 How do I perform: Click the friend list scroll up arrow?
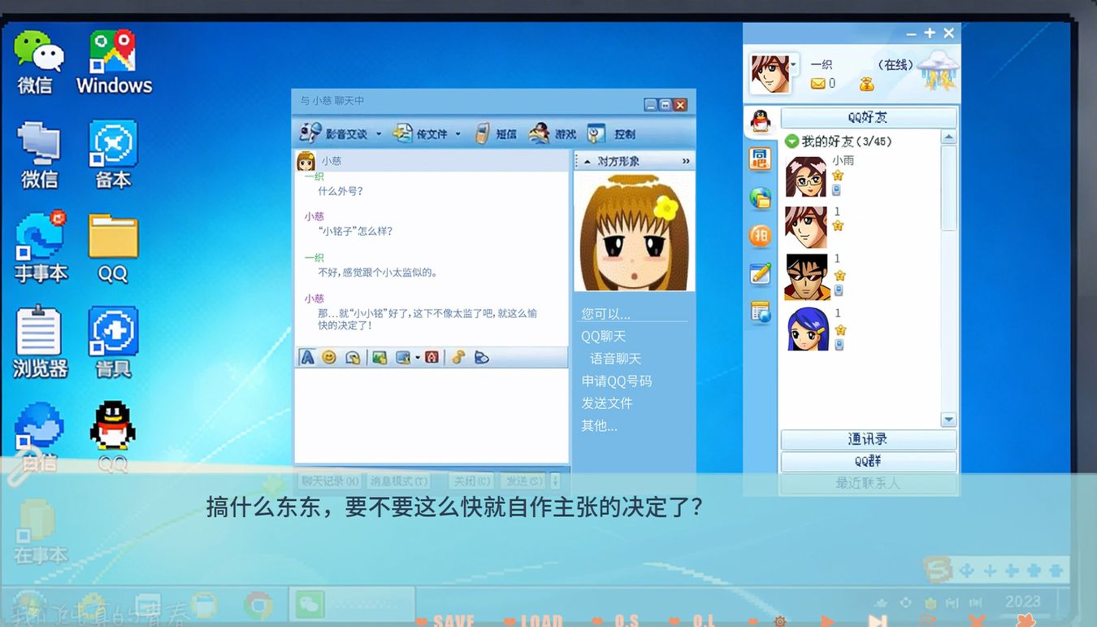coord(948,137)
